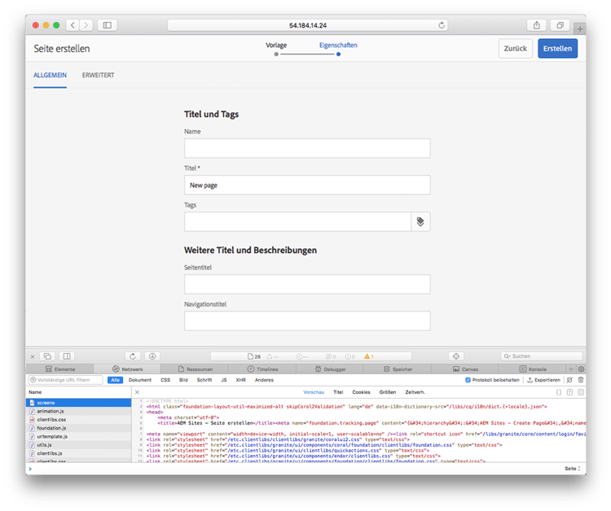Open the Elemente inspector tab

pyautogui.click(x=60, y=369)
